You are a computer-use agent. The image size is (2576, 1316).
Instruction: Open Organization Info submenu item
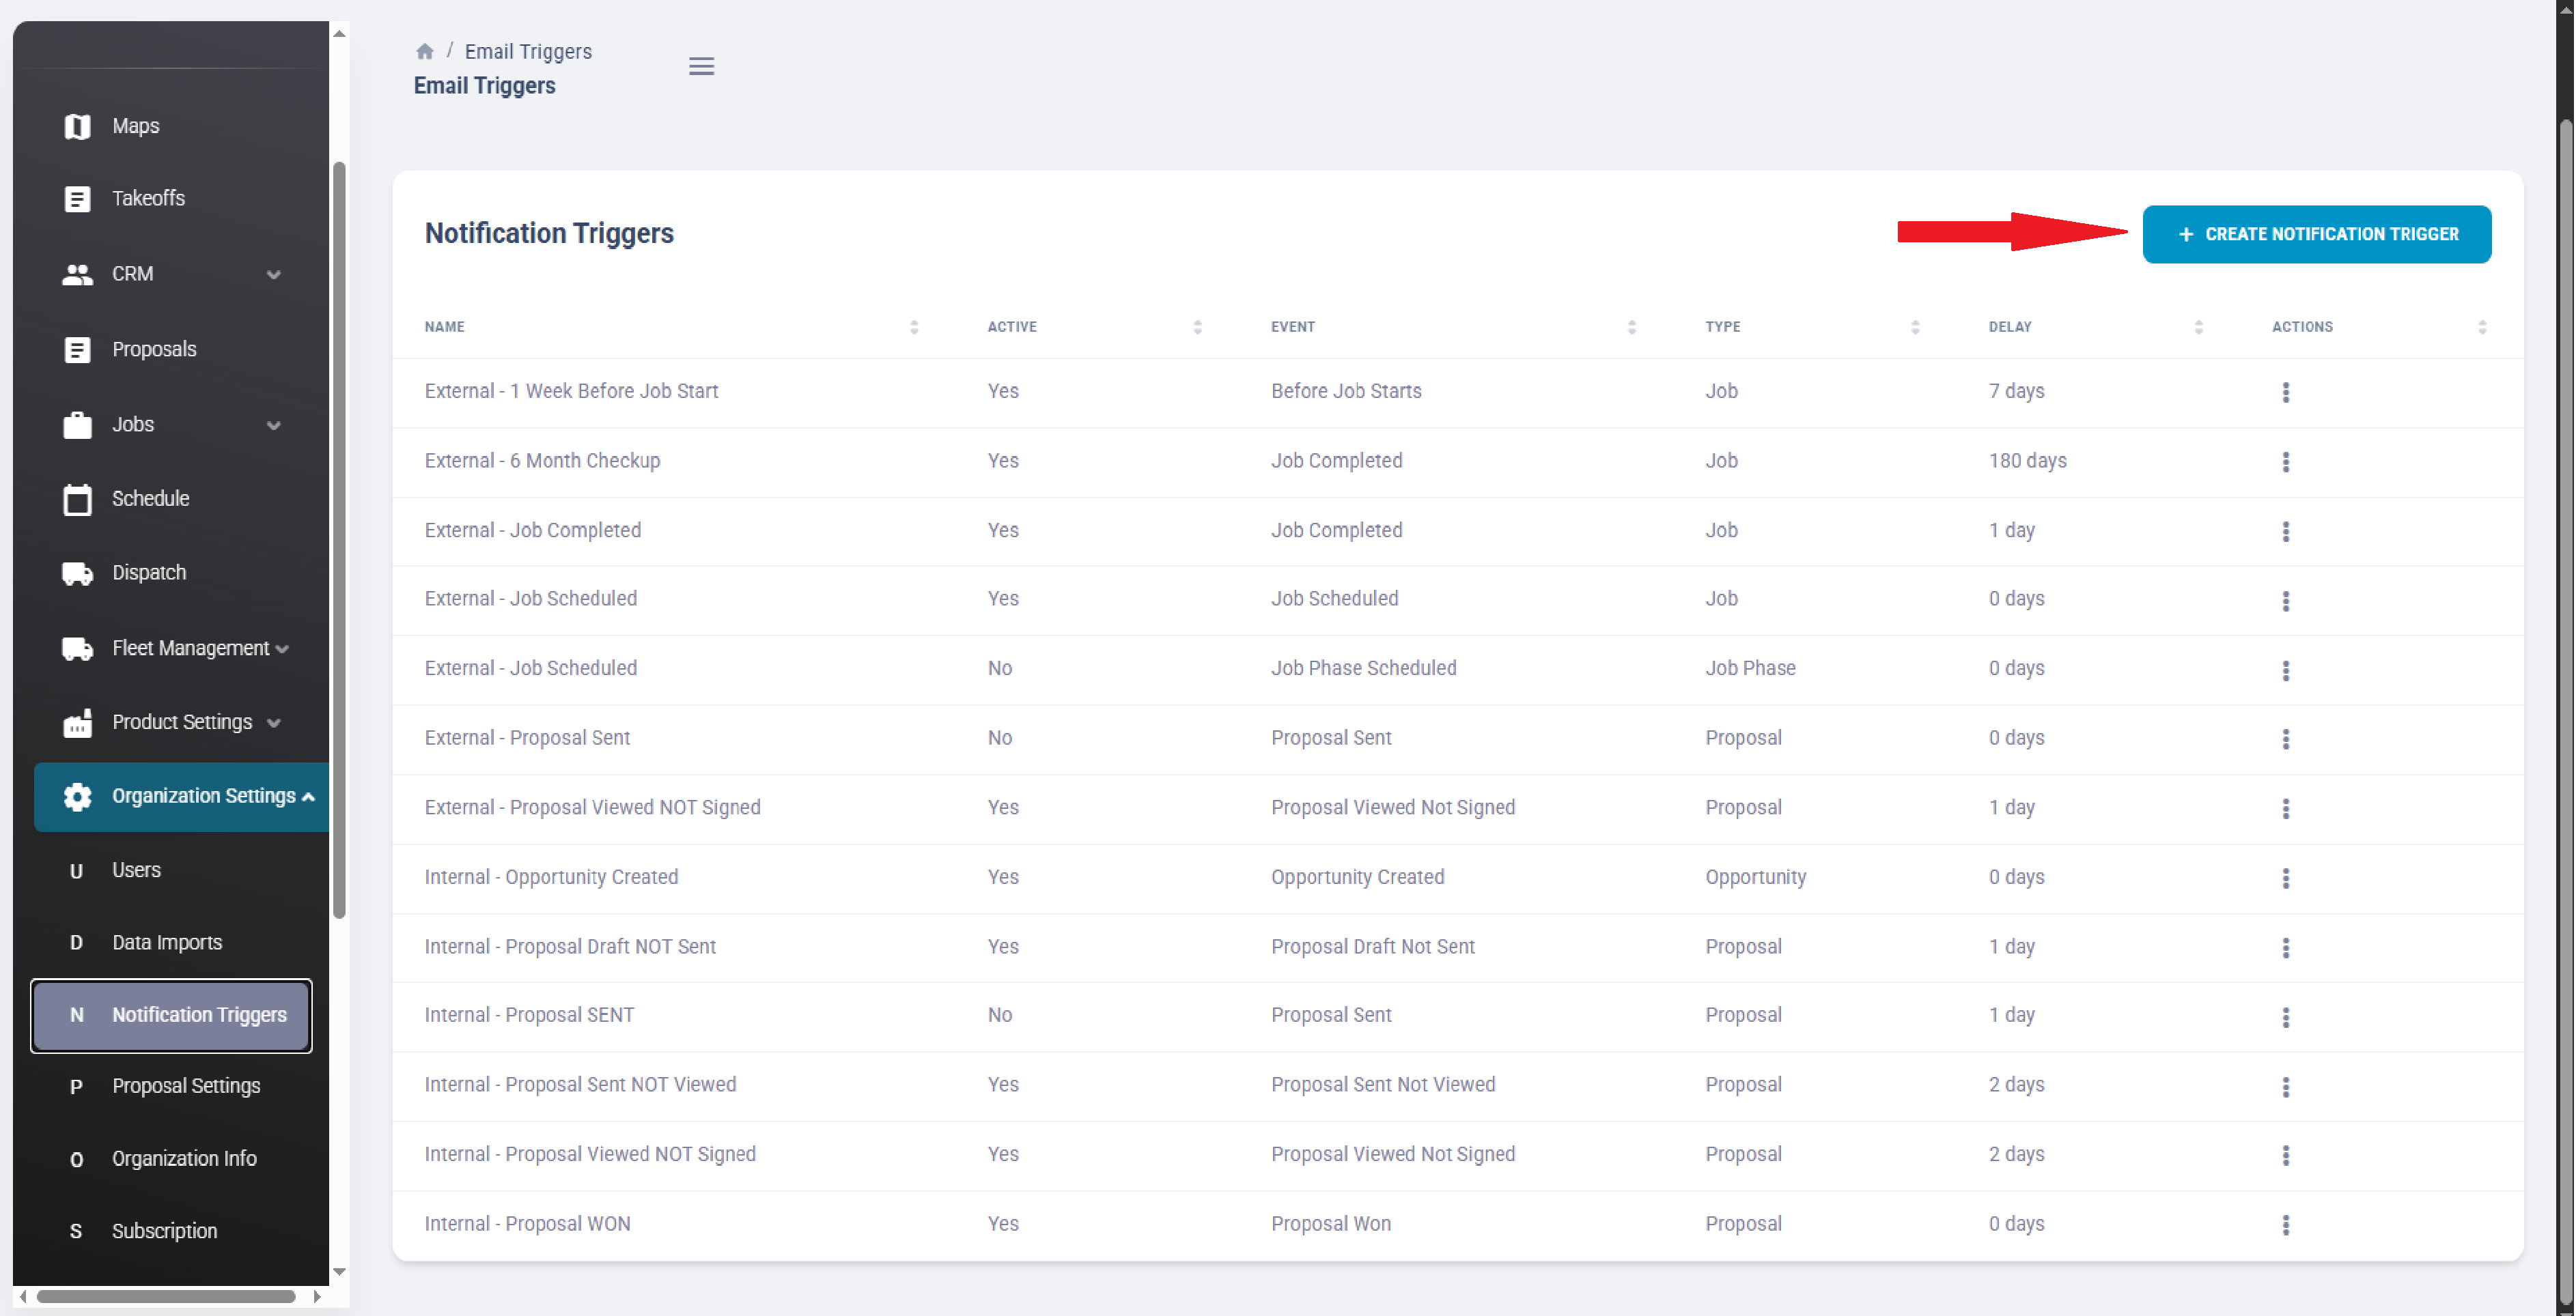(172, 1159)
